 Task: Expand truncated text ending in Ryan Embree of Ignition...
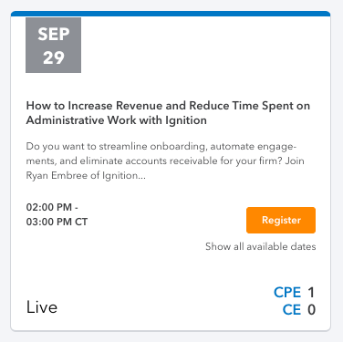click(86, 176)
